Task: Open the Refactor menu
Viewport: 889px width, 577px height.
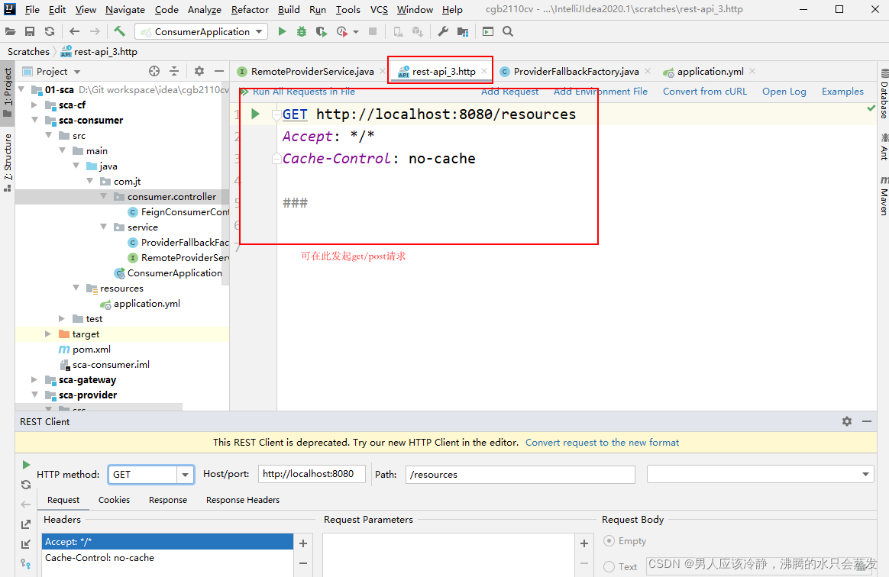Action: [250, 10]
